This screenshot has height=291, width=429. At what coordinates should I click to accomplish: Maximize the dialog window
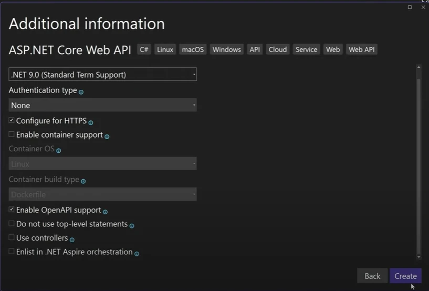(410, 7)
